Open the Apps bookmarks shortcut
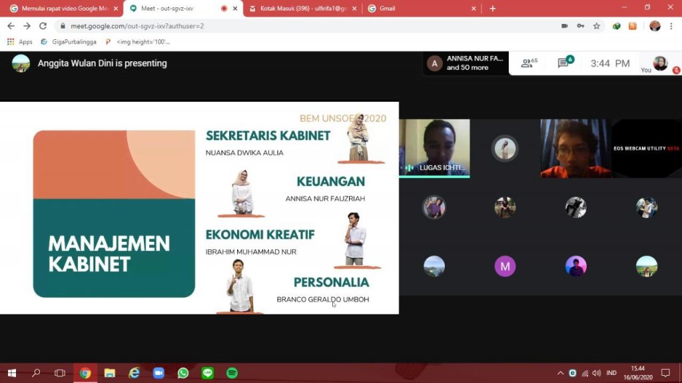682x383 pixels. 19,41
